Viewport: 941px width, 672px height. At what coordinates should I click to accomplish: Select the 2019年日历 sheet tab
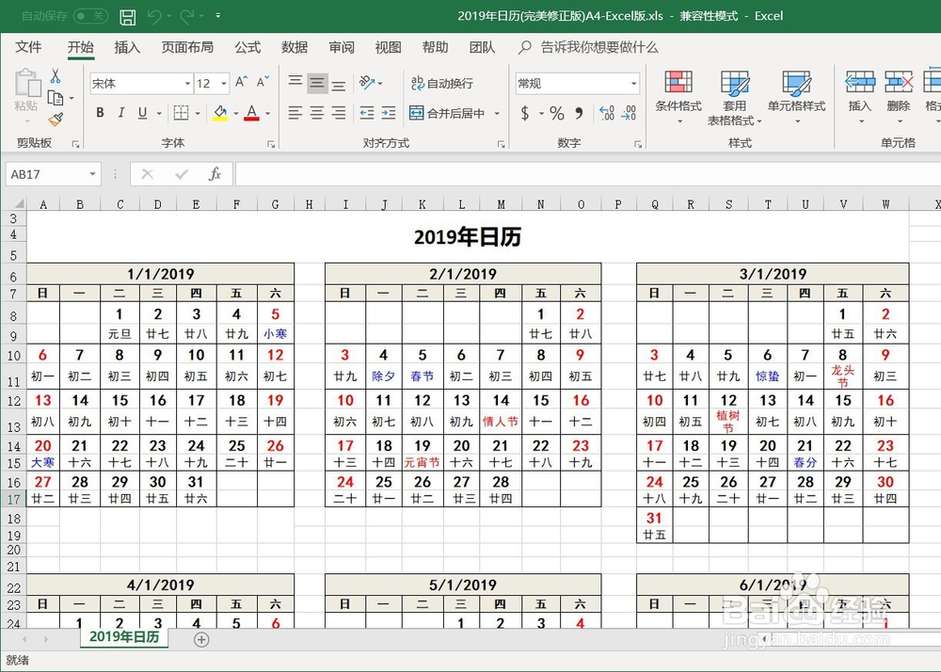(122, 637)
